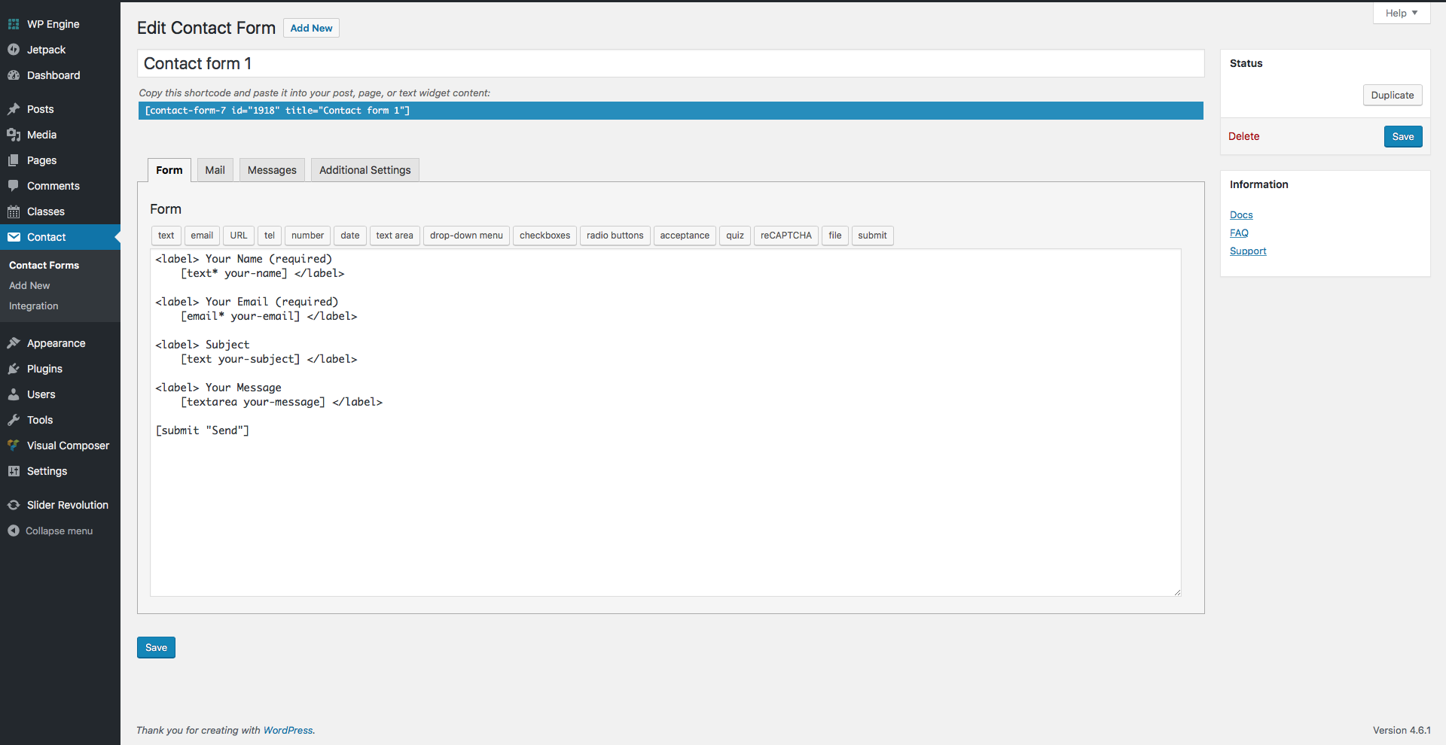Click the Pages icon in sidebar
Image resolution: width=1446 pixels, height=745 pixels.
pos(14,160)
